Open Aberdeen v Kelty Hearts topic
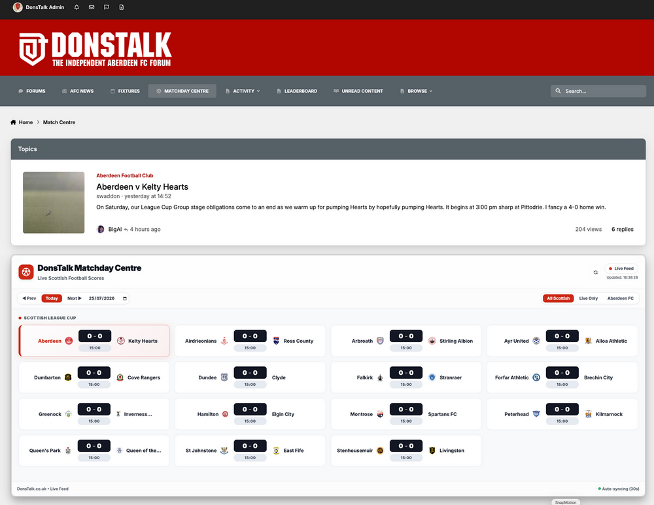The height and width of the screenshot is (505, 654). point(142,187)
